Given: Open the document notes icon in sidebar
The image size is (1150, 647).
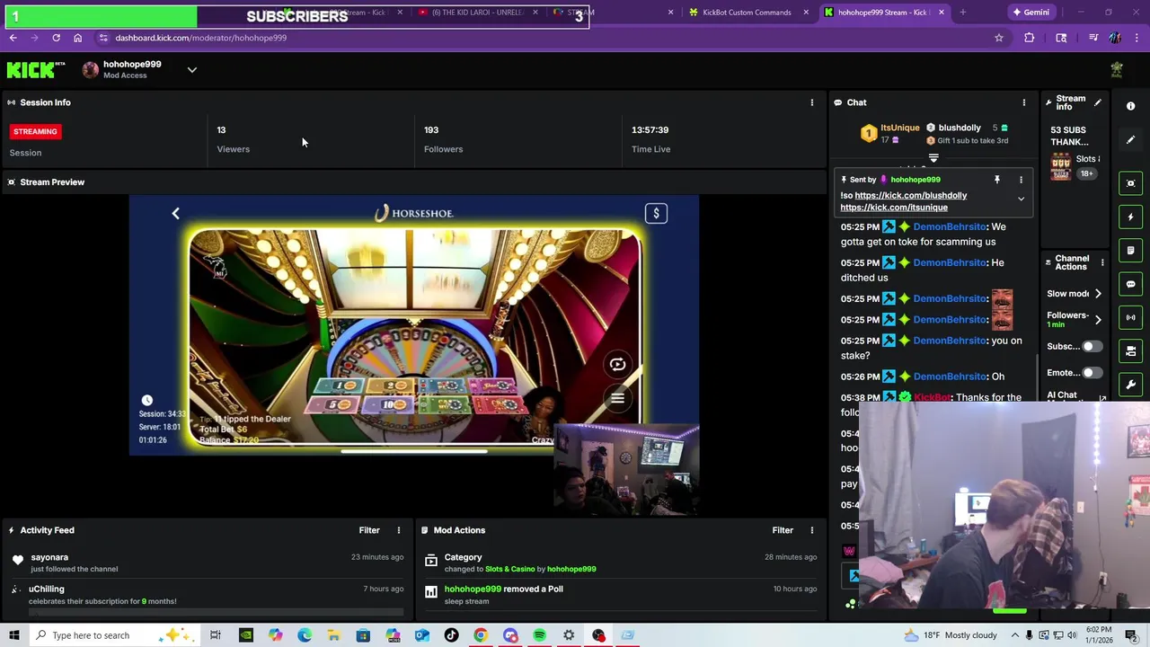Looking at the screenshot, I should (x=1130, y=251).
